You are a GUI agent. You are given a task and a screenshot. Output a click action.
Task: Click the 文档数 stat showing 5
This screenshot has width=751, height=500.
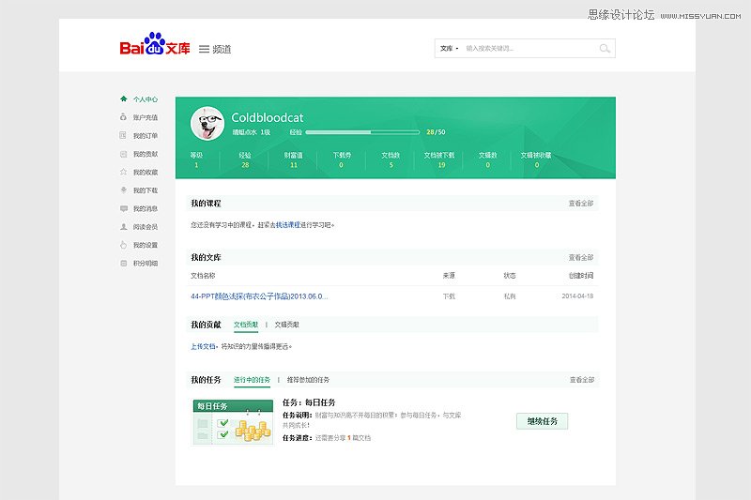click(x=391, y=159)
